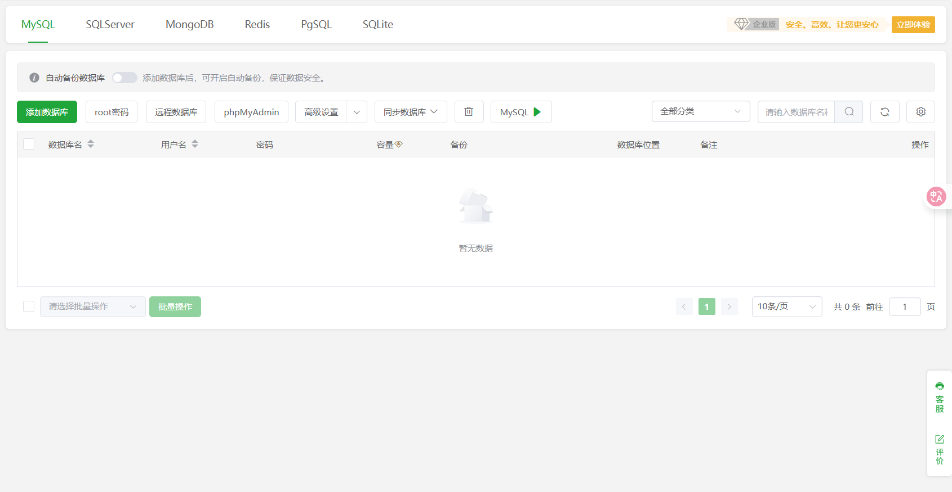Expand the 全部分类 category dropdown
Viewport: 952px width, 492px height.
[x=700, y=111]
